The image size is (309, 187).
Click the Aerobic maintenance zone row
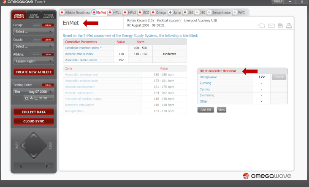[125, 93]
